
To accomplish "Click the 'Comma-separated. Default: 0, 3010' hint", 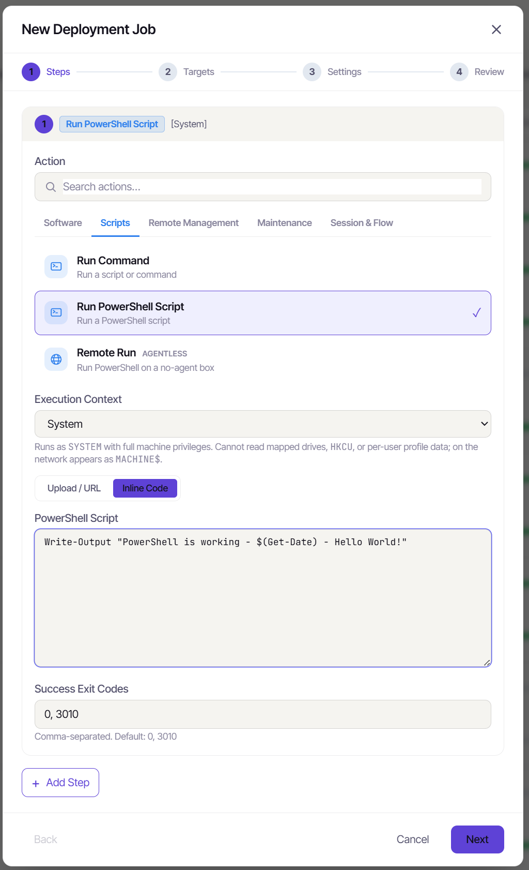I will click(106, 737).
